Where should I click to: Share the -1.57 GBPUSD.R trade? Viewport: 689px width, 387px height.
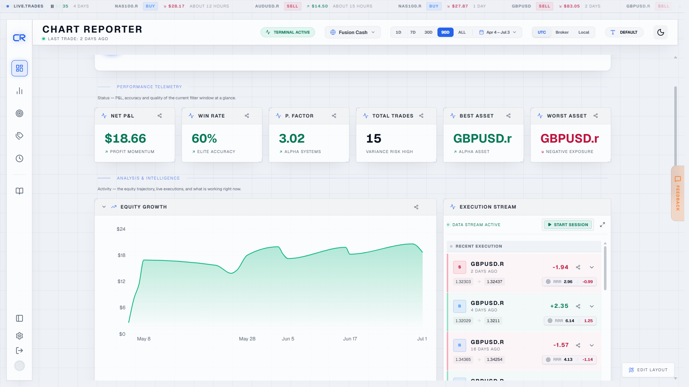click(x=578, y=345)
